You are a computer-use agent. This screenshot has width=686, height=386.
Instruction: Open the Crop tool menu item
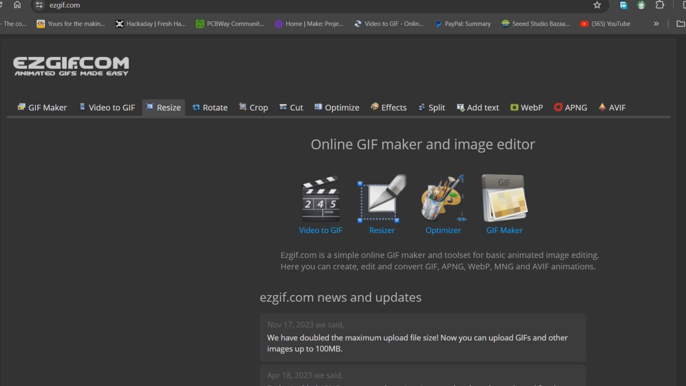[253, 108]
